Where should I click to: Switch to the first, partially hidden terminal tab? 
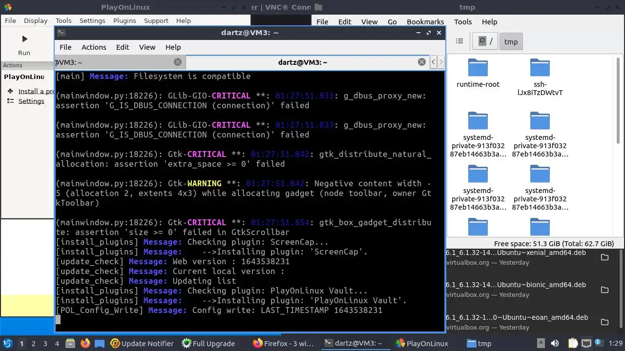120,62
